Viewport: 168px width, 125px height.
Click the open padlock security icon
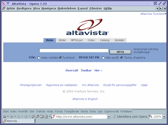tap(37, 117)
